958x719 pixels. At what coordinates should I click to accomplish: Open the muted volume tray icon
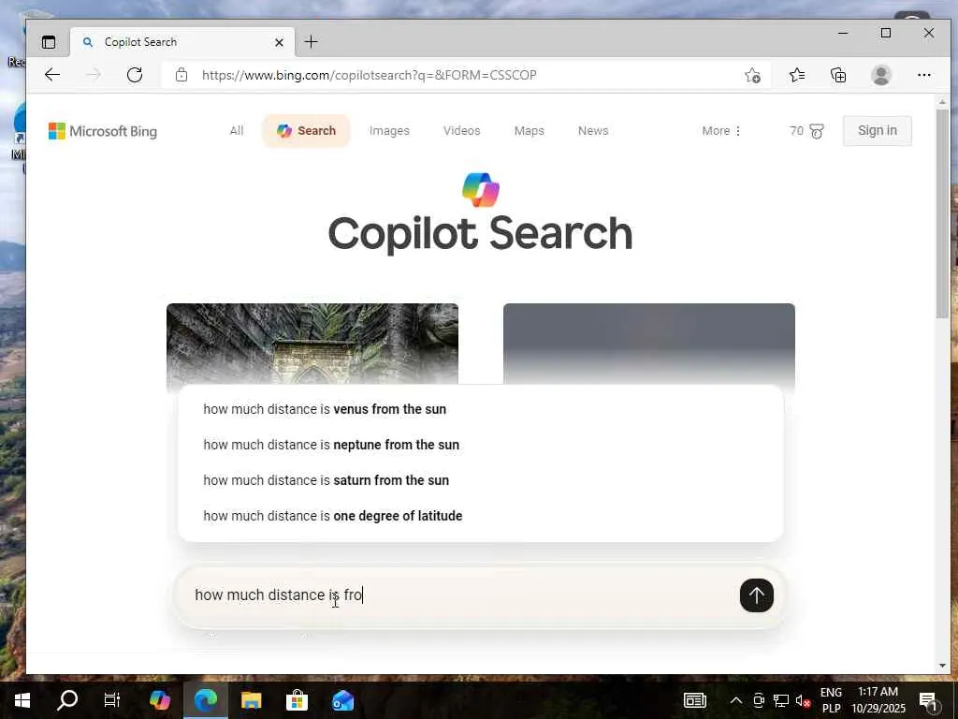pos(803,700)
